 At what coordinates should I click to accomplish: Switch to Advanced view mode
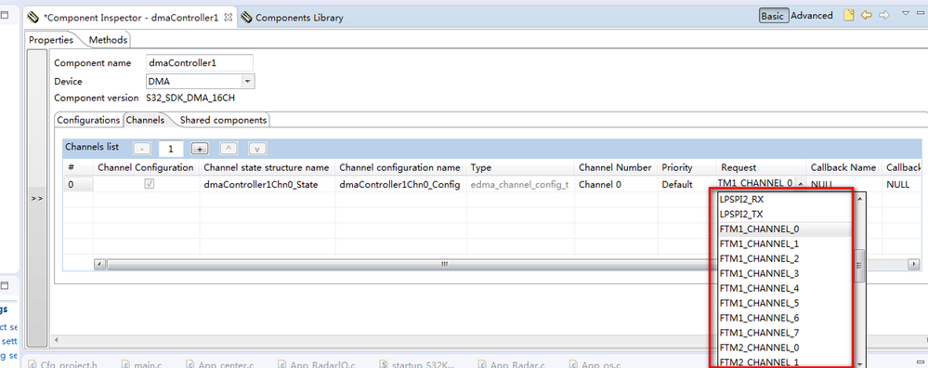[811, 16]
